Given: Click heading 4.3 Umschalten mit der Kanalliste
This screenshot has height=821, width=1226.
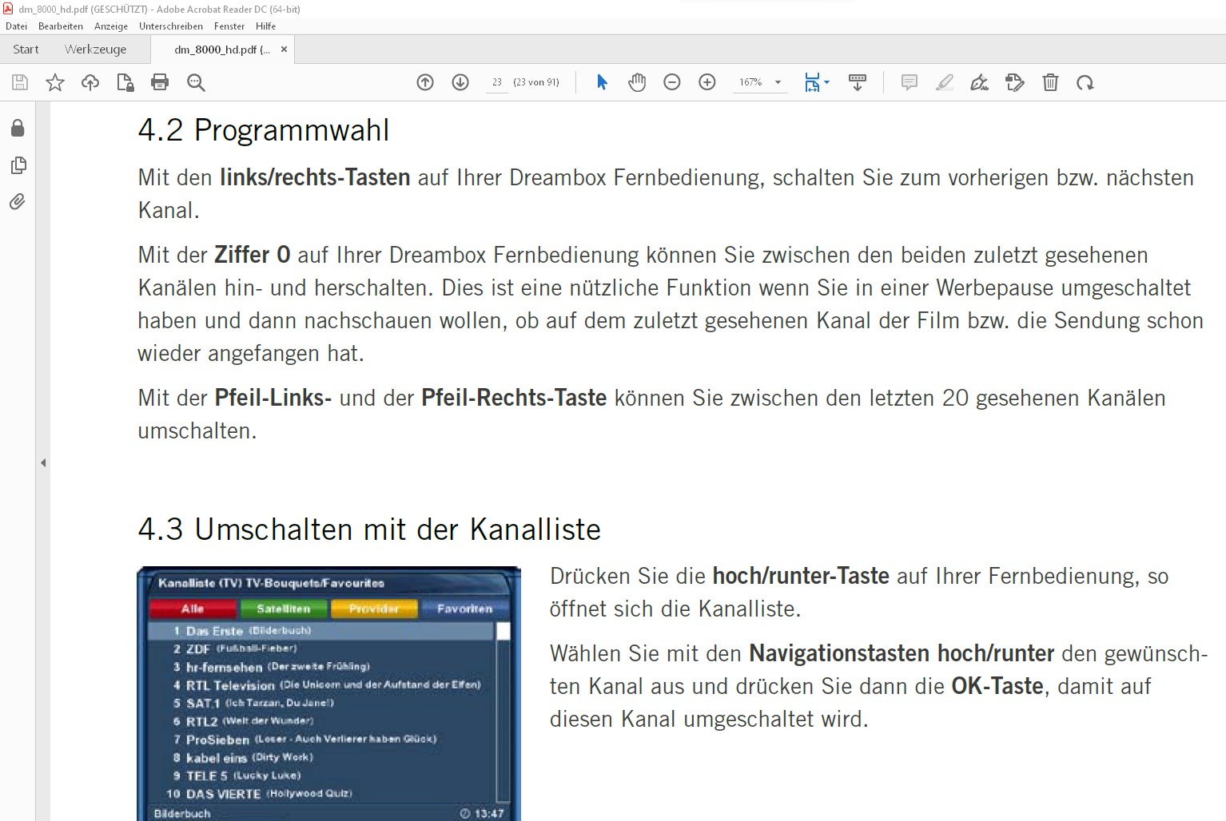Looking at the screenshot, I should click(369, 529).
